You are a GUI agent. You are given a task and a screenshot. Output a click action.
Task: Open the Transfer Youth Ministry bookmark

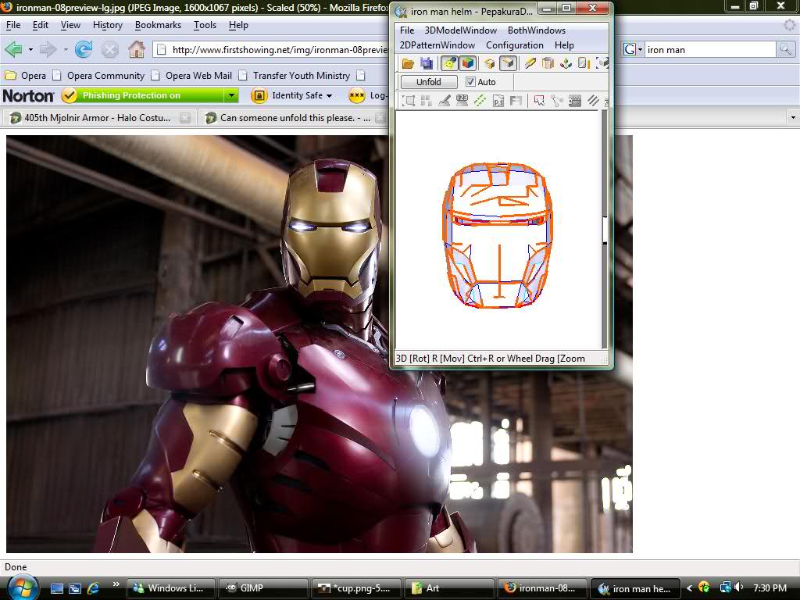(295, 76)
